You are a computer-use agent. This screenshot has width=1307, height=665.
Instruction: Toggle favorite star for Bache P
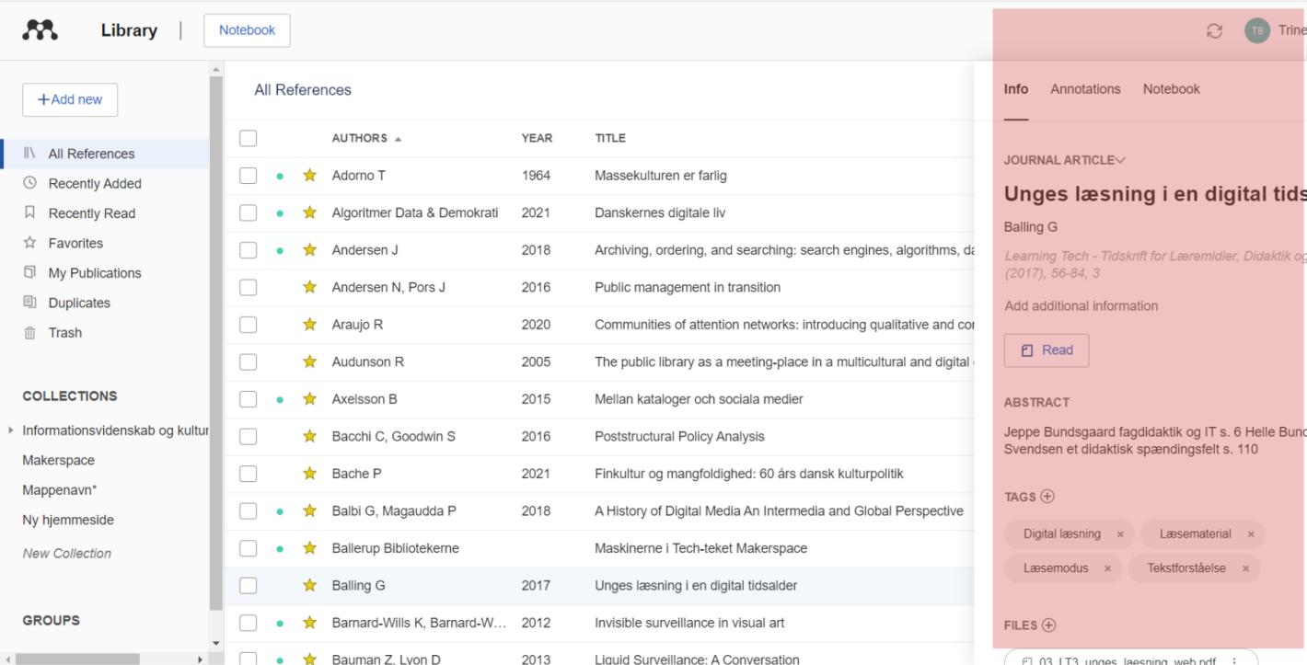tap(310, 474)
